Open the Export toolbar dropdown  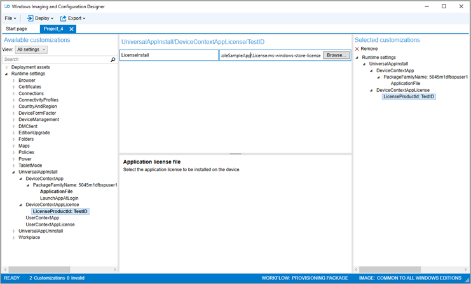73,18
